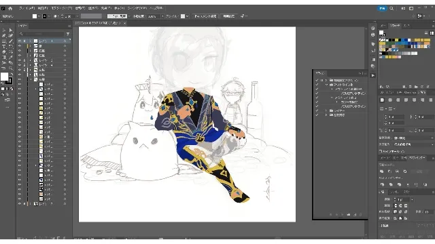Screen dimensions: 435x244
Task: Align paragraph text left
Action: [x=382, y=100]
